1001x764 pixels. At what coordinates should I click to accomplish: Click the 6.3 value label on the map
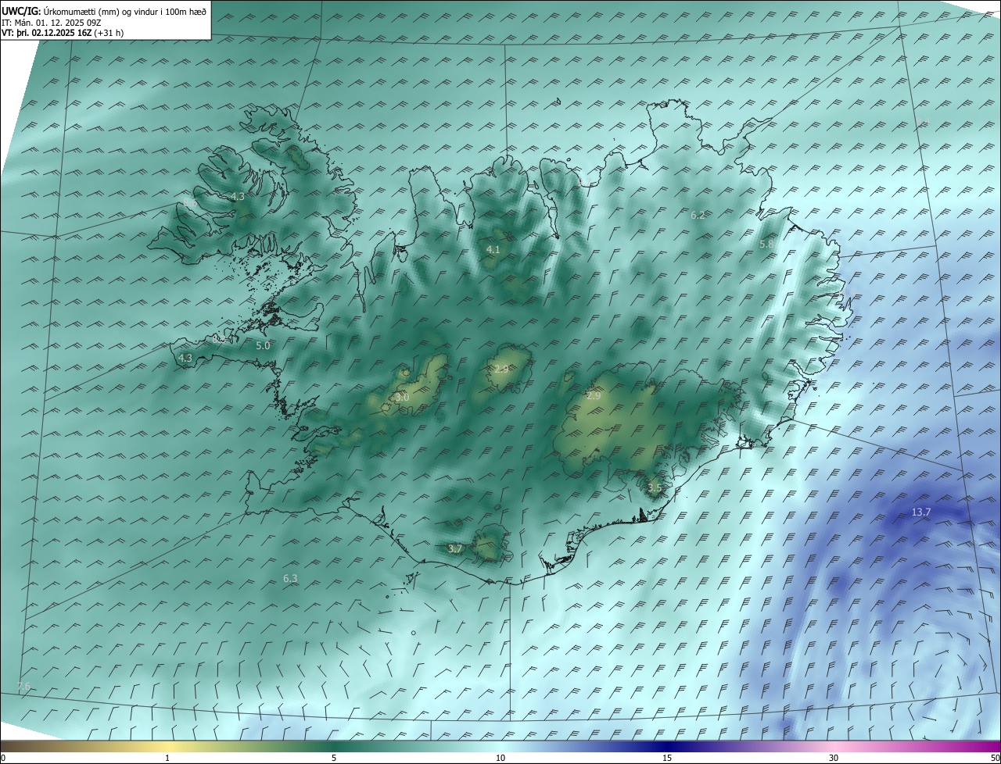click(x=290, y=578)
